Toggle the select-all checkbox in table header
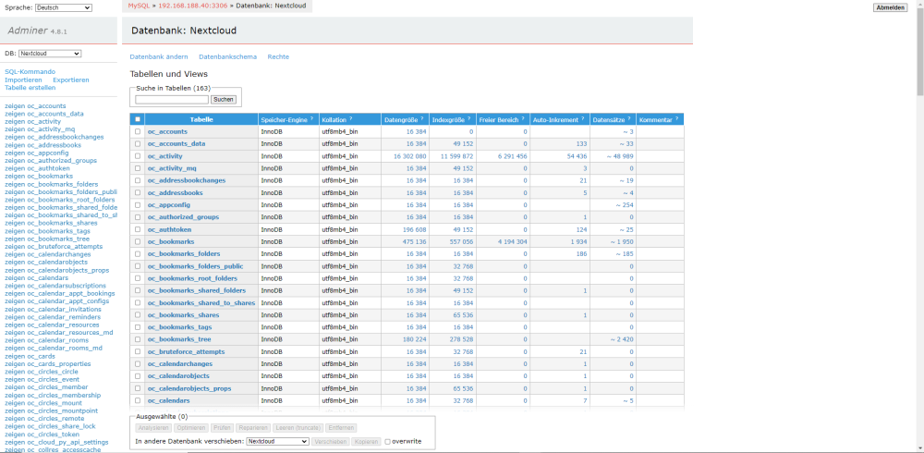 [x=138, y=119]
